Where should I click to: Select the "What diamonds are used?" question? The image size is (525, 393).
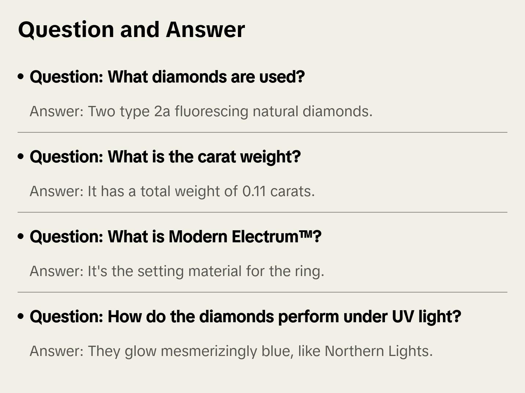coord(167,77)
